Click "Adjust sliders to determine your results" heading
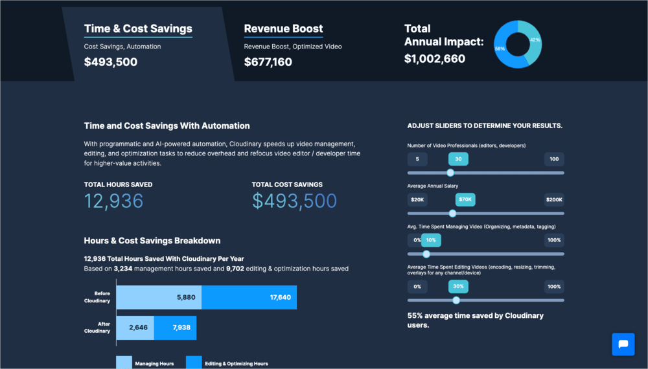Viewport: 648px width, 369px height. click(x=485, y=126)
